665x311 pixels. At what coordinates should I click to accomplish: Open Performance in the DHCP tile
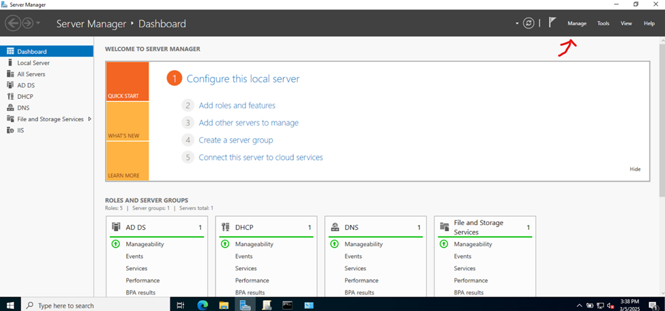click(252, 280)
